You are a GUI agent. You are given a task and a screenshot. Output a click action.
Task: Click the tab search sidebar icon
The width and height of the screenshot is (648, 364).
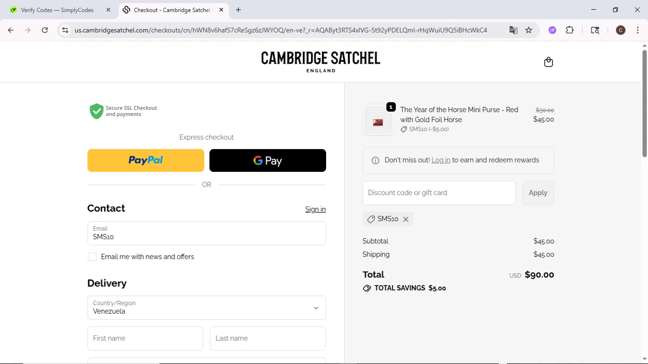(595, 30)
